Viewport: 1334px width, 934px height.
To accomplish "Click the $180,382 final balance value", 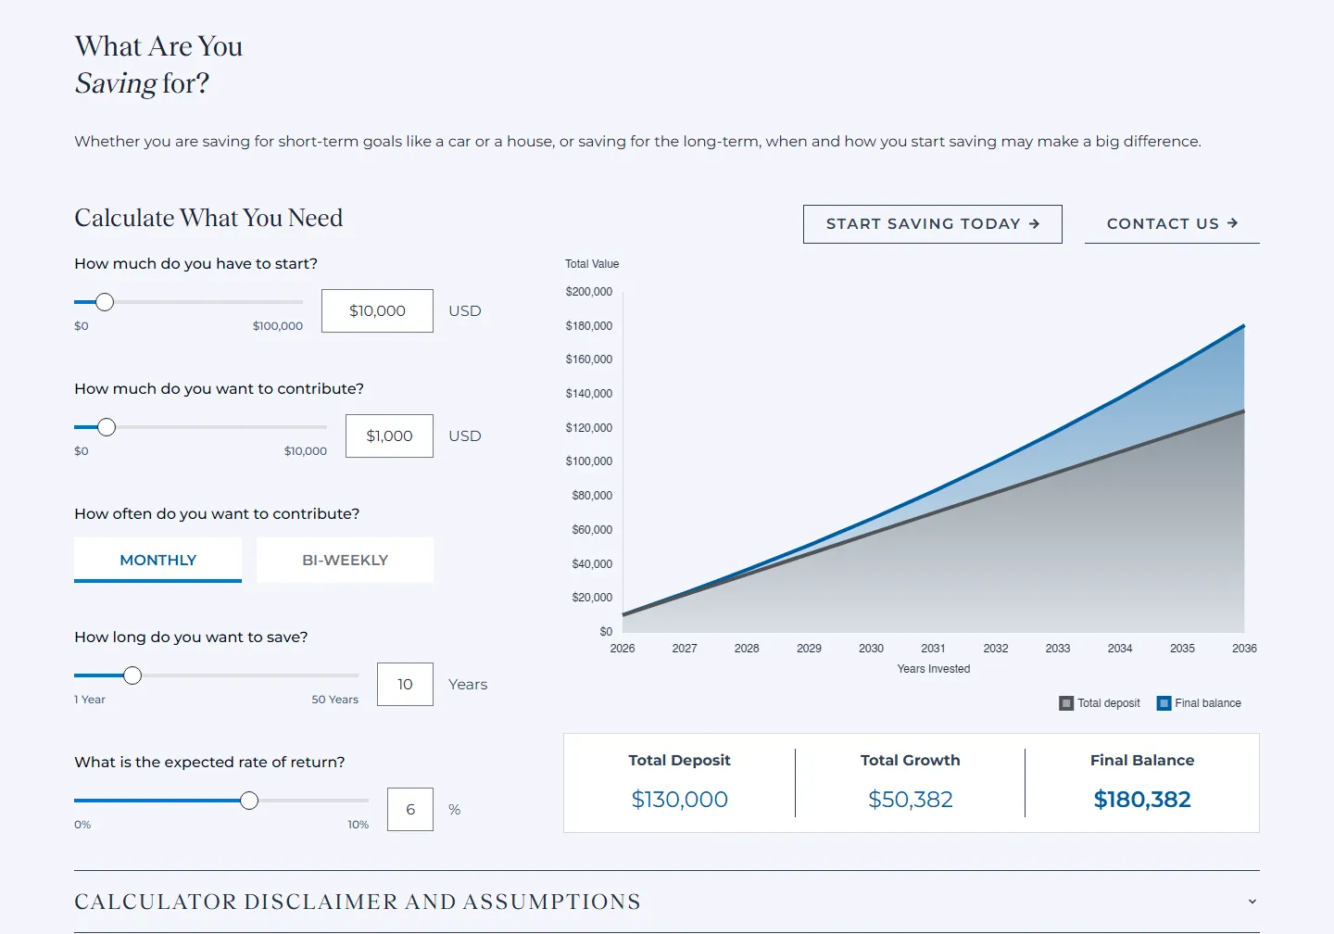I will coord(1142,800).
